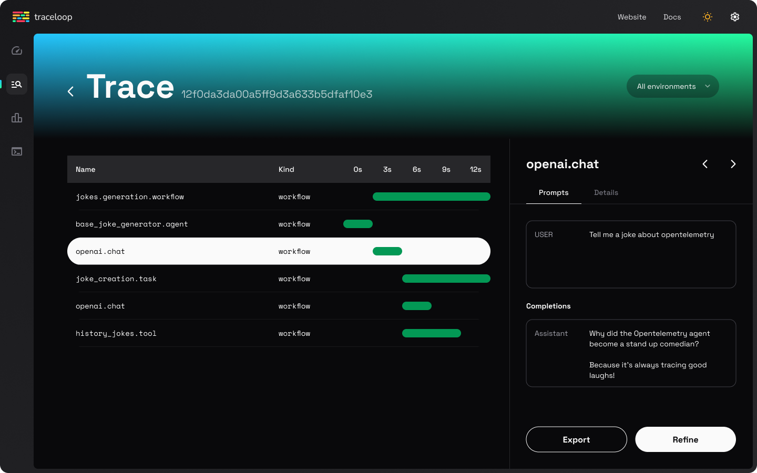Expand the All environments dropdown
This screenshot has height=473, width=757.
pyautogui.click(x=672, y=86)
